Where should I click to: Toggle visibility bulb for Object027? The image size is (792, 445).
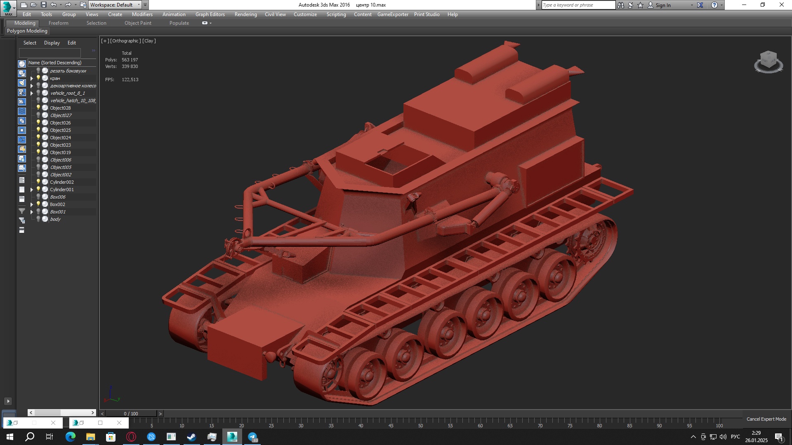click(38, 115)
